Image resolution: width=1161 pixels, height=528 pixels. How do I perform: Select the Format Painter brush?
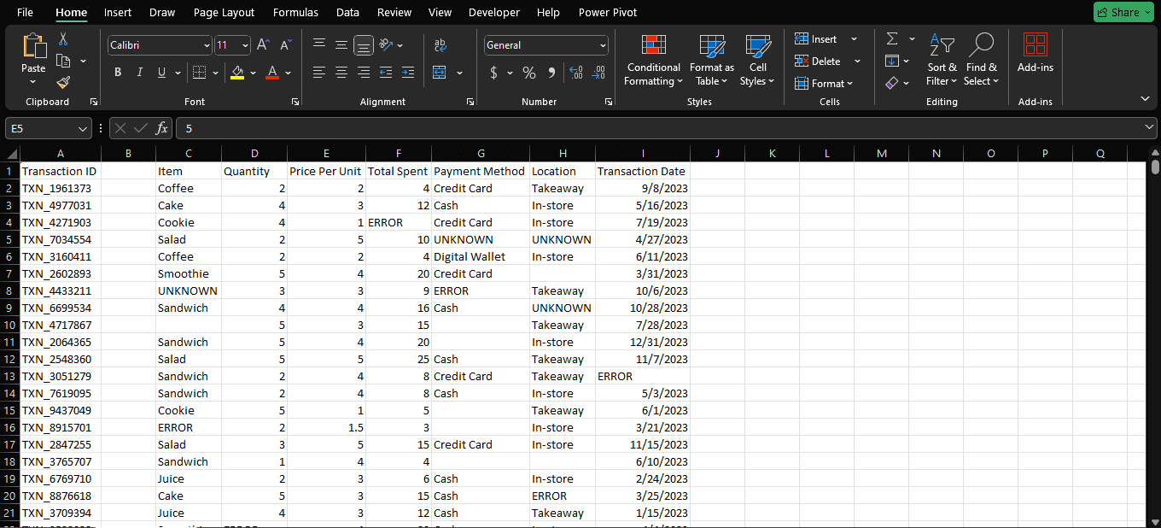(x=63, y=82)
